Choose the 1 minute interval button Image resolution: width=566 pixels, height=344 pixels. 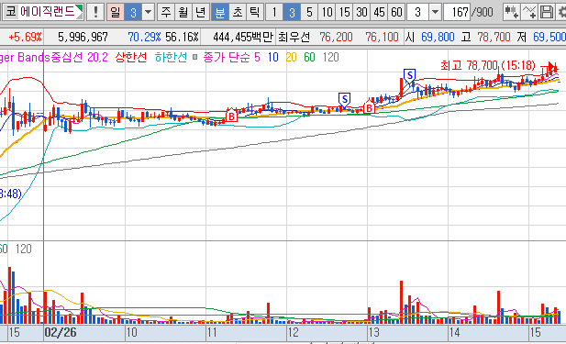274,12
